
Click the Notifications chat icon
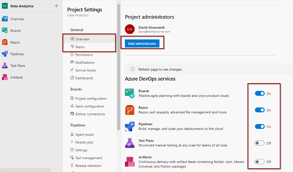click(72, 62)
